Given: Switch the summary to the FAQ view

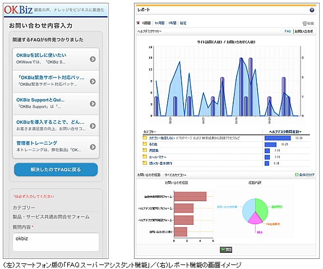Looking at the screenshot, I should click(288, 31).
